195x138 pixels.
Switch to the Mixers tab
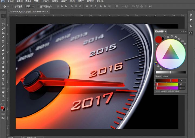point(165,76)
